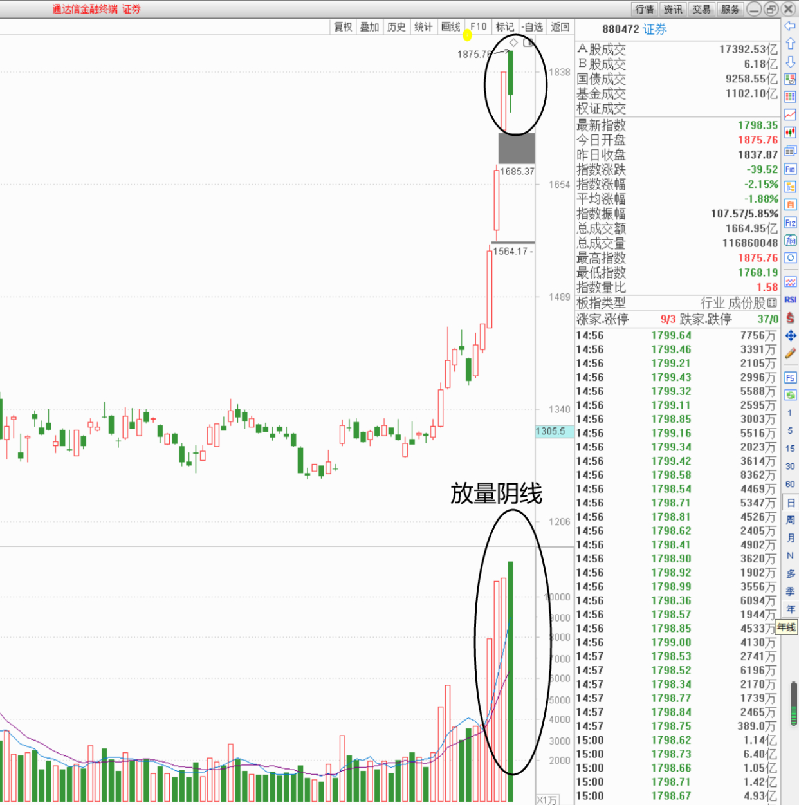
Task: Click the up-arrow previous stock icon
Action: [790, 44]
